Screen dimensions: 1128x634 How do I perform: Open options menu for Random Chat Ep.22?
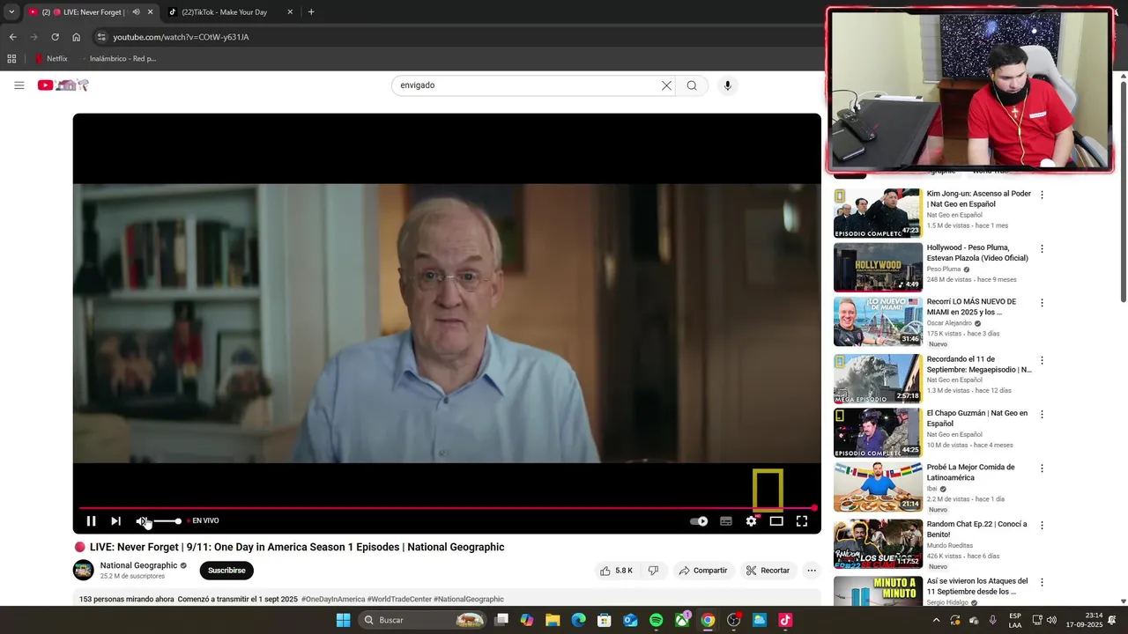point(1042,526)
